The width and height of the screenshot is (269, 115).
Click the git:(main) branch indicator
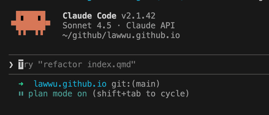(x=135, y=84)
